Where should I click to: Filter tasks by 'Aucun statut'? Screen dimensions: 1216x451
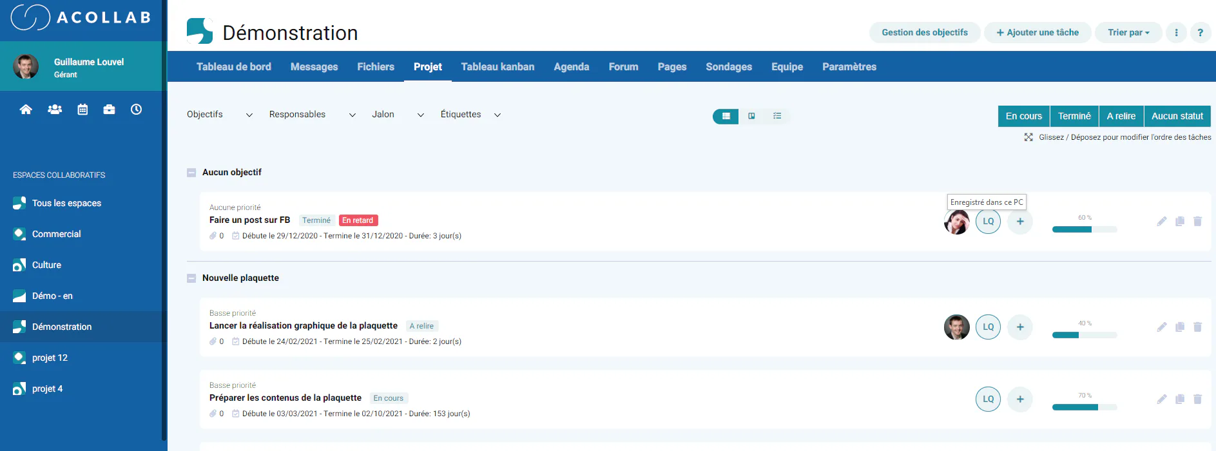1177,116
